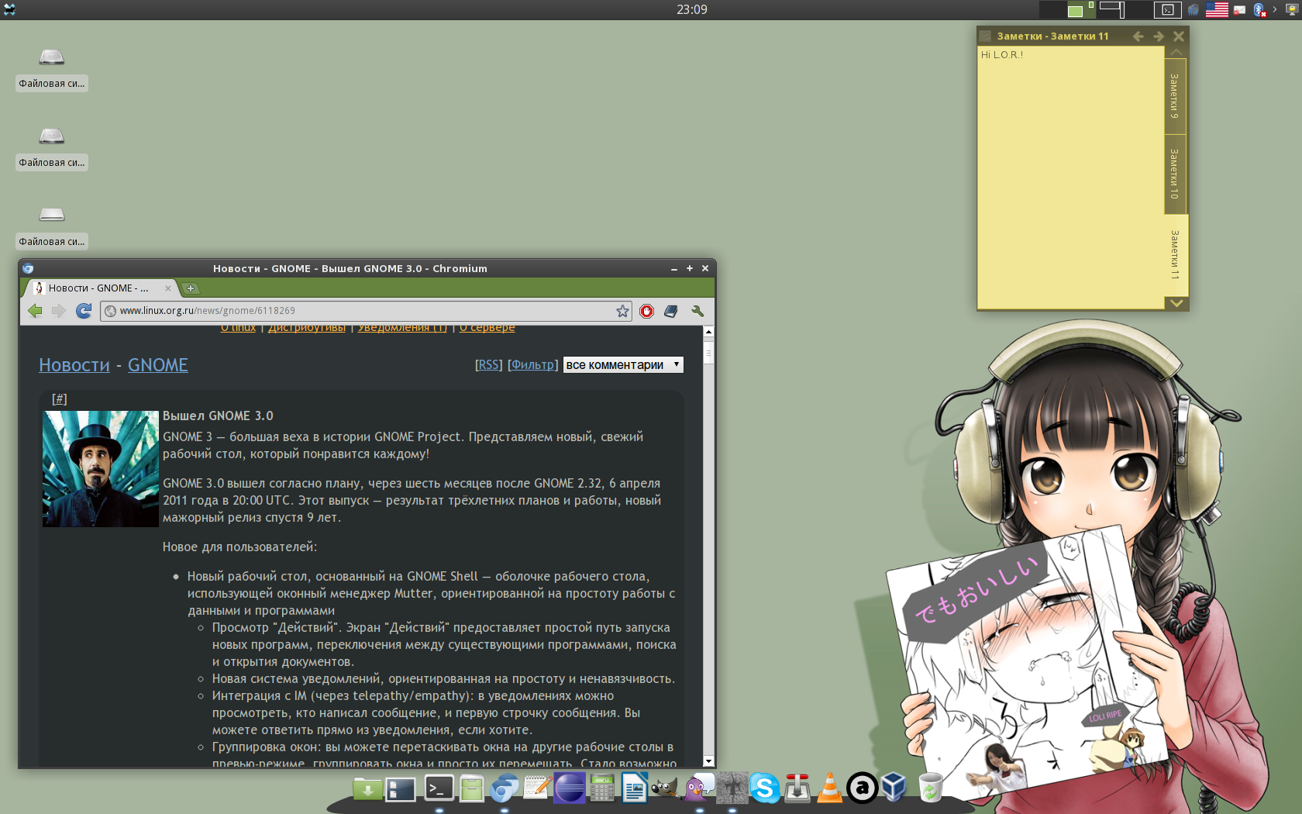
Task: Switch to the workspace showing the terminal
Action: coord(1167,9)
